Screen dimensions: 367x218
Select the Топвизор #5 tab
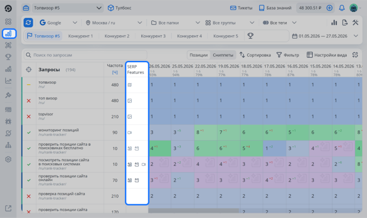coord(44,36)
